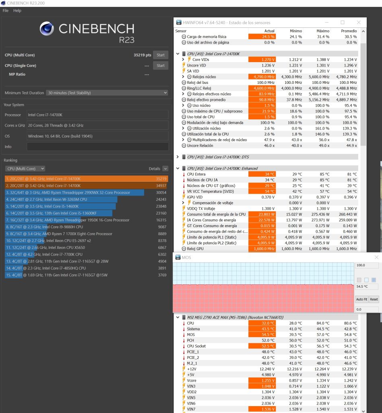382x413 pixels.
Task: Click the clock icon beside Reloj GPU
Action: point(184,248)
